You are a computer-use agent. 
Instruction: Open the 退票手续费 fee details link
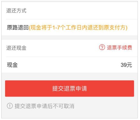click(x=119, y=47)
